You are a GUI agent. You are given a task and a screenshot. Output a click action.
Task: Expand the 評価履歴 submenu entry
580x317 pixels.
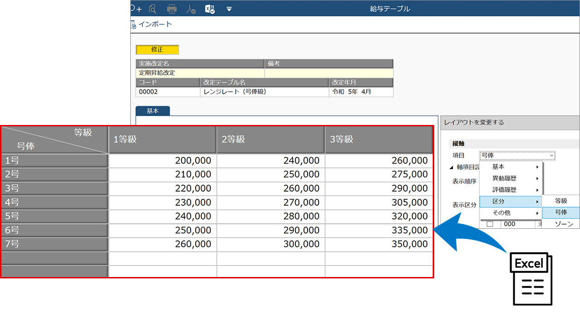[511, 190]
